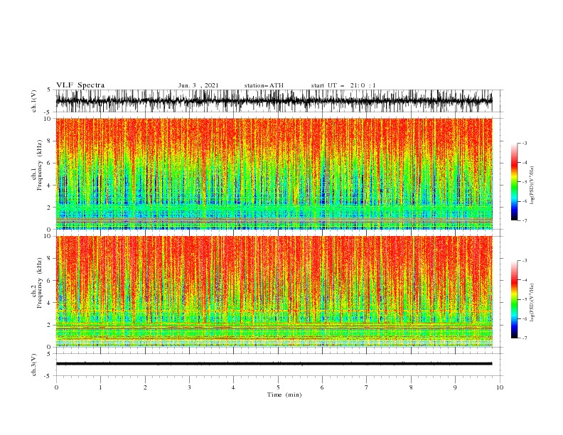
Task: Click the 'Time (min)' axis label
Action: (x=284, y=394)
